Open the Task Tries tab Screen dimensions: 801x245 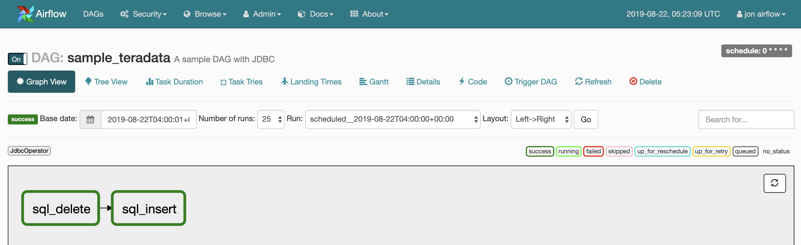click(x=241, y=82)
